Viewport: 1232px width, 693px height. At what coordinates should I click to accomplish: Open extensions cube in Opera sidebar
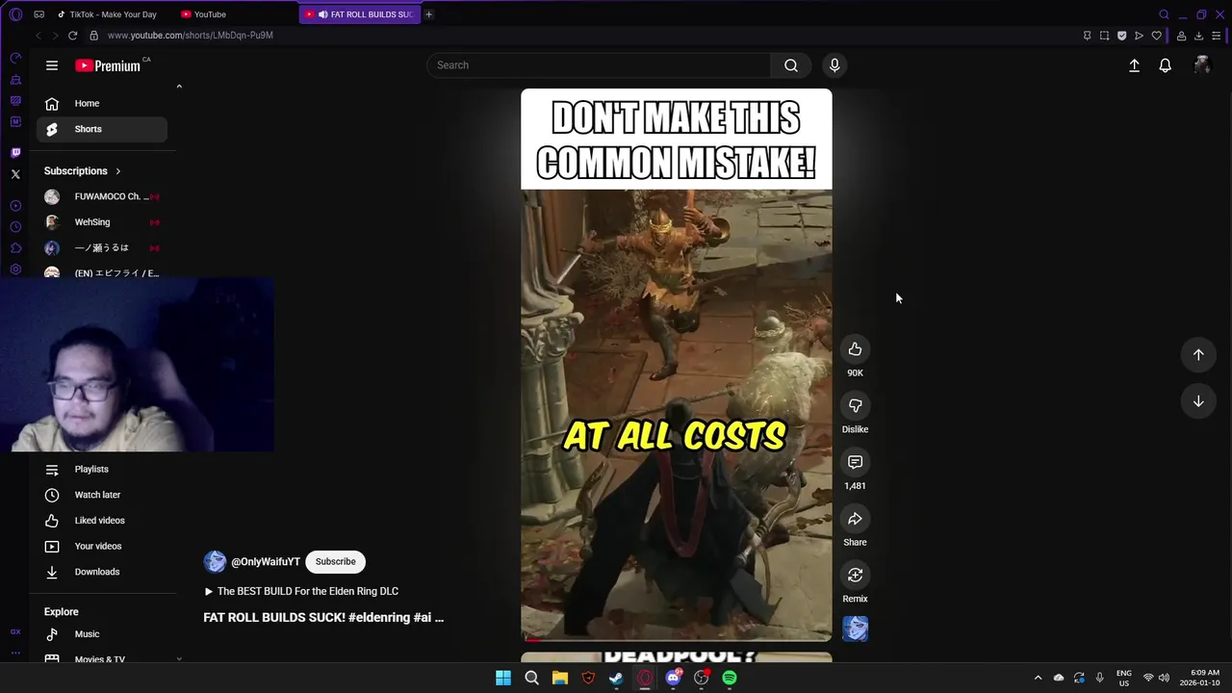pos(15,248)
